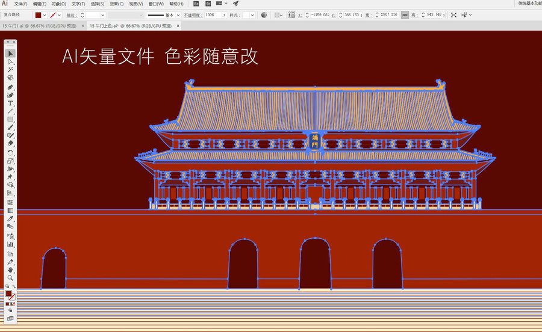Select the Shaper tool

click(x=10, y=135)
